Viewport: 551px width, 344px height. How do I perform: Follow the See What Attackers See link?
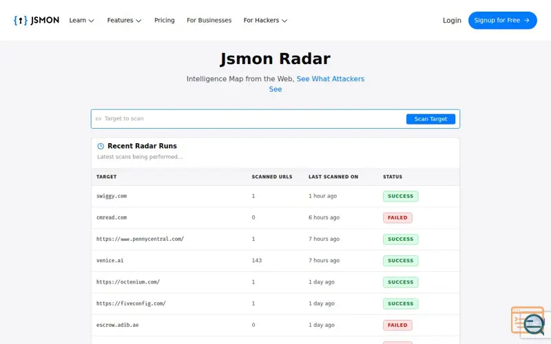[331, 79]
